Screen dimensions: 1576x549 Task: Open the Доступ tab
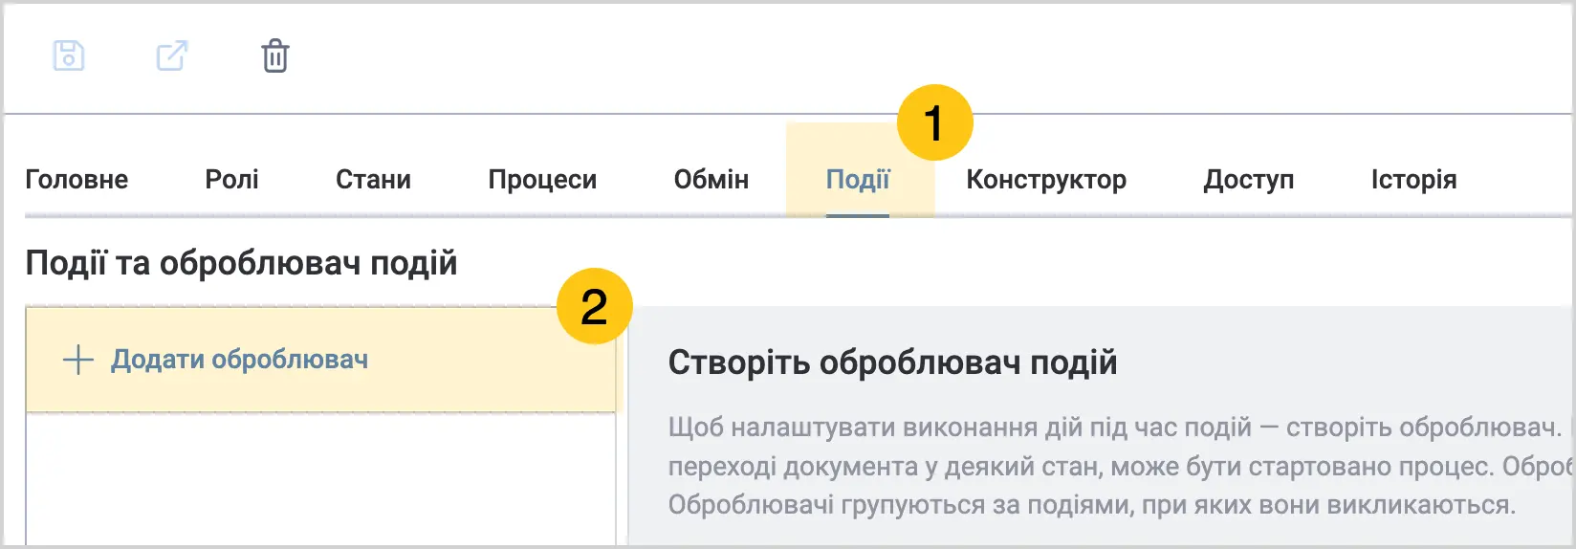tap(1249, 179)
